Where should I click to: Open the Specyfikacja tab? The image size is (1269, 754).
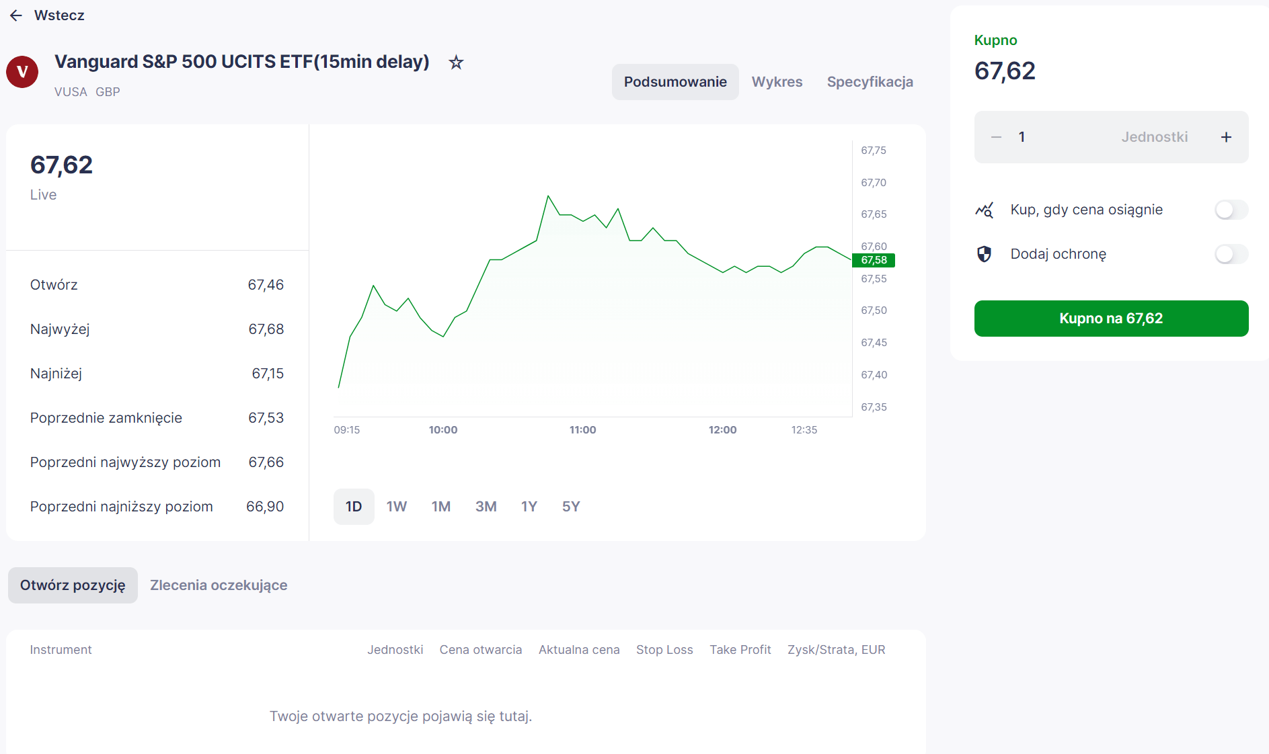coord(870,82)
